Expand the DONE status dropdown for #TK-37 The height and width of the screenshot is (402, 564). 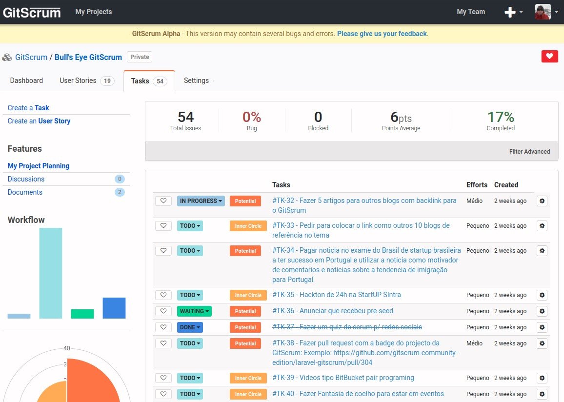(x=190, y=327)
